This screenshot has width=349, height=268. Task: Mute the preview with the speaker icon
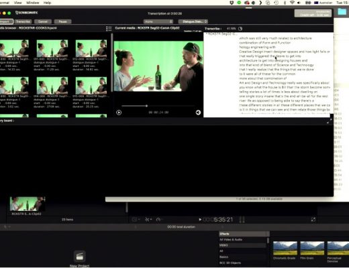[x=198, y=113]
